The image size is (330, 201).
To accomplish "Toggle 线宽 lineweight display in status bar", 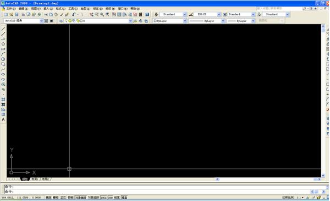I will 117,197.
